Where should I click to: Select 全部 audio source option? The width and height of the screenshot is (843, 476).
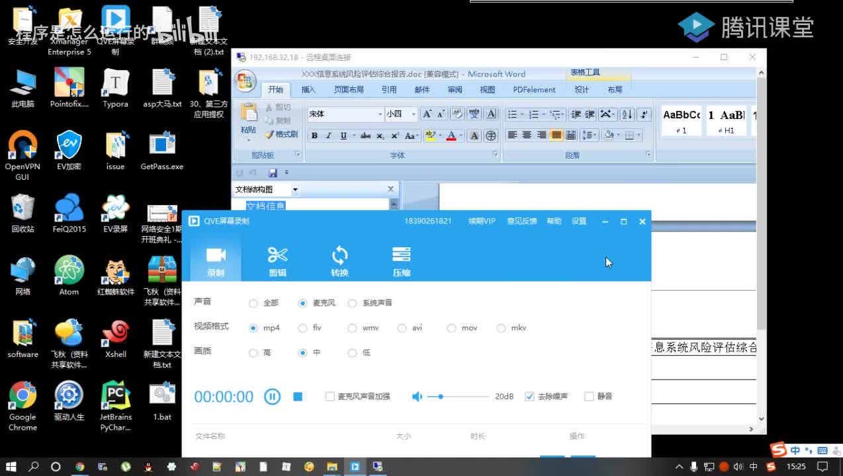point(253,303)
